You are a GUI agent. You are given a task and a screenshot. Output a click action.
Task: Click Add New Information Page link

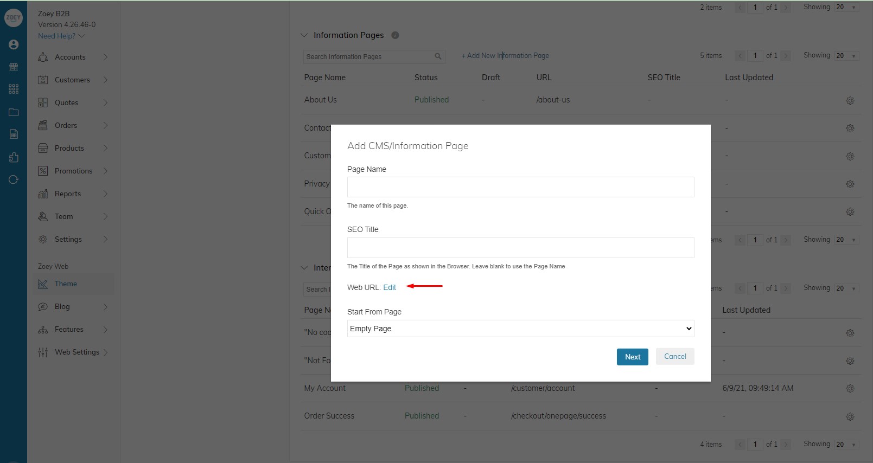[x=505, y=56]
